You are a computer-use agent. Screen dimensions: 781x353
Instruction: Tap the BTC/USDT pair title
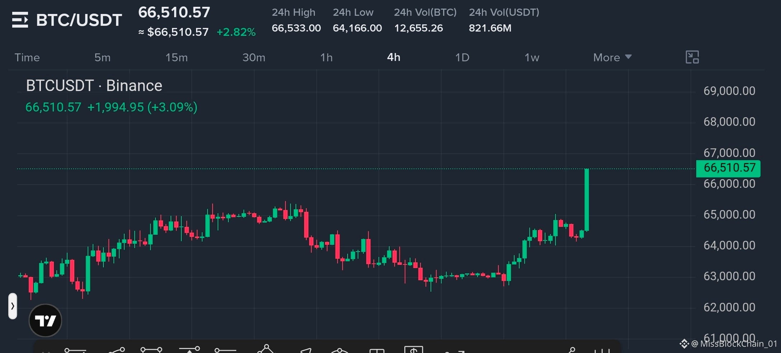click(79, 20)
